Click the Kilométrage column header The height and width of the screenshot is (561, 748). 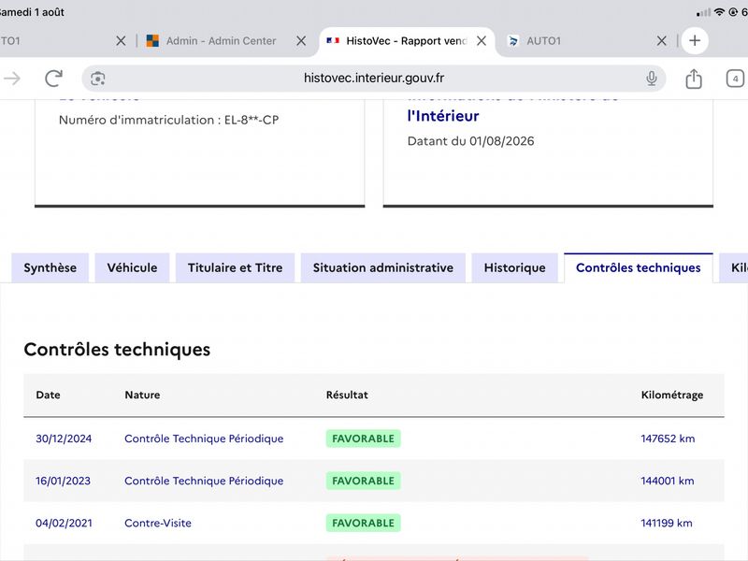coord(672,395)
